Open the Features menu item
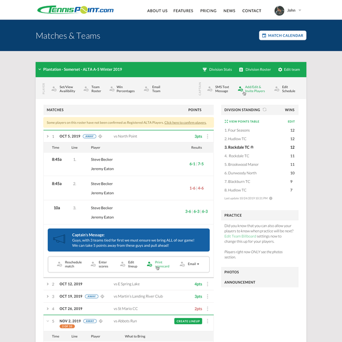 [x=183, y=11]
